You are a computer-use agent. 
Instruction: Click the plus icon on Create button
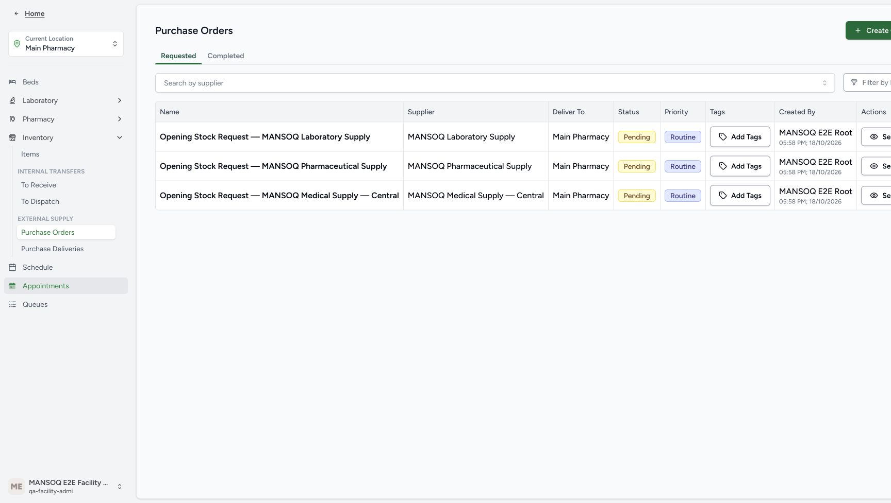(x=858, y=30)
